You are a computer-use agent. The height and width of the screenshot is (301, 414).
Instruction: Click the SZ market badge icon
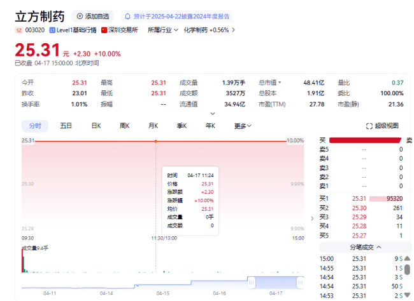click(18, 30)
